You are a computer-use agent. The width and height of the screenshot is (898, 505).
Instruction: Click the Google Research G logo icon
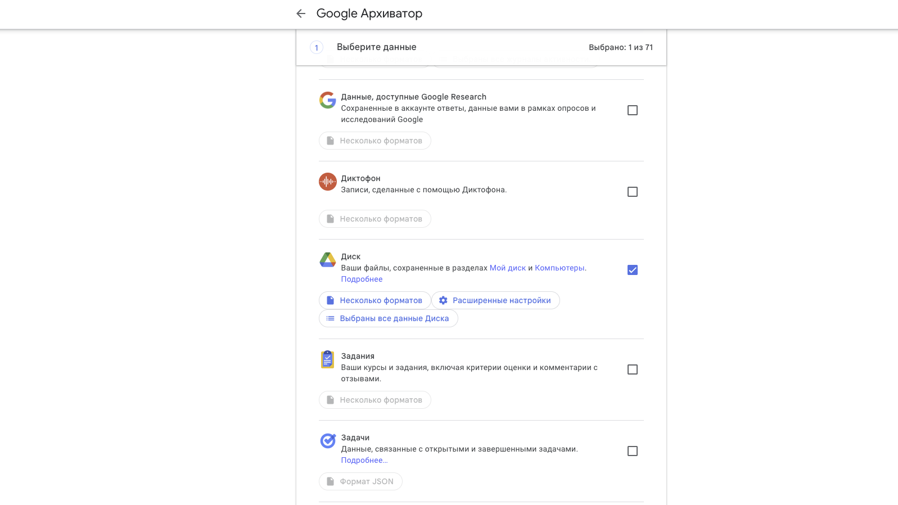[328, 100]
